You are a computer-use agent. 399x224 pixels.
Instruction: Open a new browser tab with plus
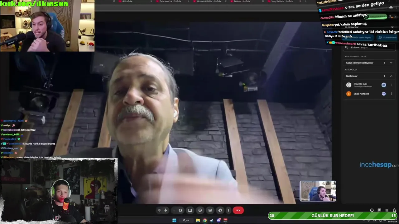(x=305, y=1)
